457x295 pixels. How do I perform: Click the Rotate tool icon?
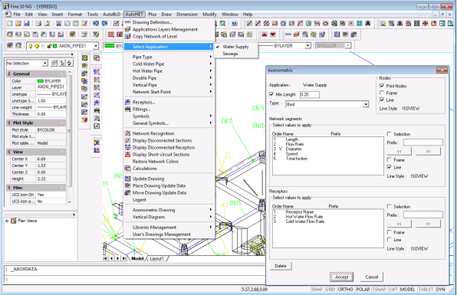pos(434,24)
